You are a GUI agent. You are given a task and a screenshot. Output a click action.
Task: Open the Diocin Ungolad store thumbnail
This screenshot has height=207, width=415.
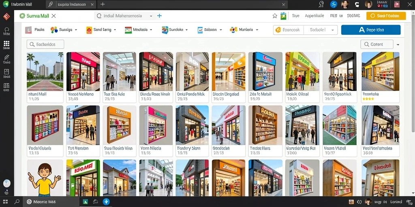click(x=229, y=71)
